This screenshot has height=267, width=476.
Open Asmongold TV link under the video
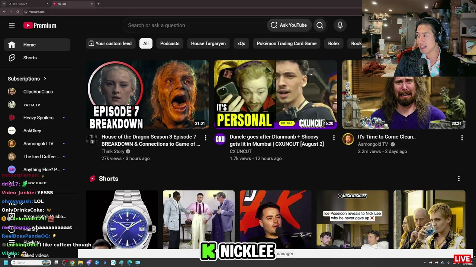pyautogui.click(x=373, y=144)
